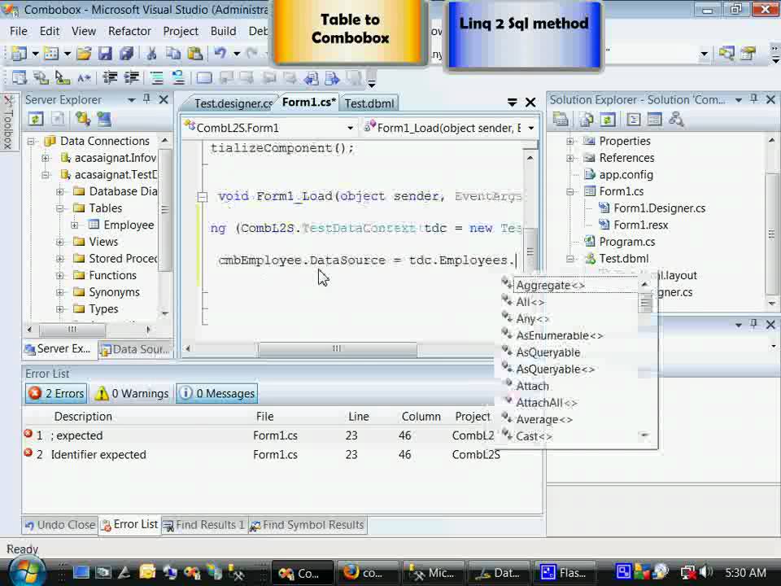The image size is (781, 586).
Task: Expand the Views folder in Server Explorer
Action: [59, 243]
